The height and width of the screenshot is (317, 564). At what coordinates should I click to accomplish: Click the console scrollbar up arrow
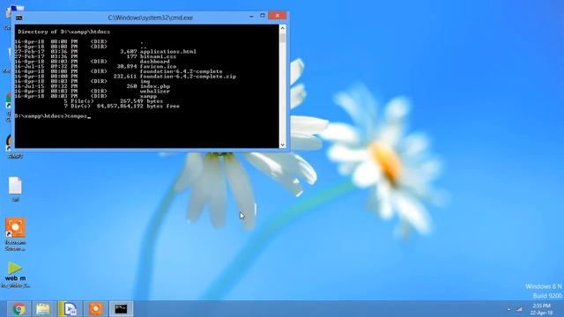click(283, 28)
